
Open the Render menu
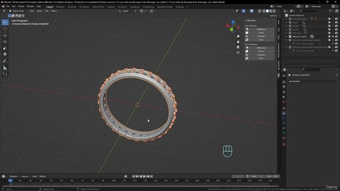point(21,6)
